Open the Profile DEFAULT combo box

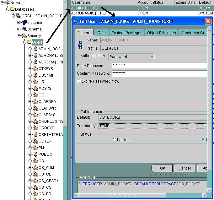tap(154, 48)
